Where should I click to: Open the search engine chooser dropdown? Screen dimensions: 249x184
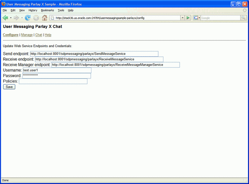[199, 18]
